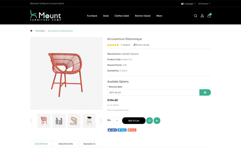
Task: Open the search magnifier icon
Action: [195, 16]
